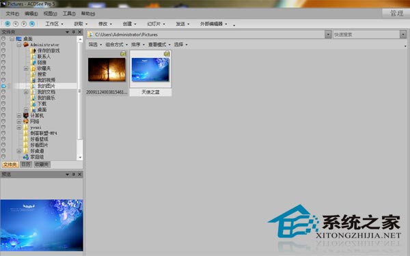The image size is (410, 256).
Task: Switch to the 管理 mode button
Action: (396, 13)
